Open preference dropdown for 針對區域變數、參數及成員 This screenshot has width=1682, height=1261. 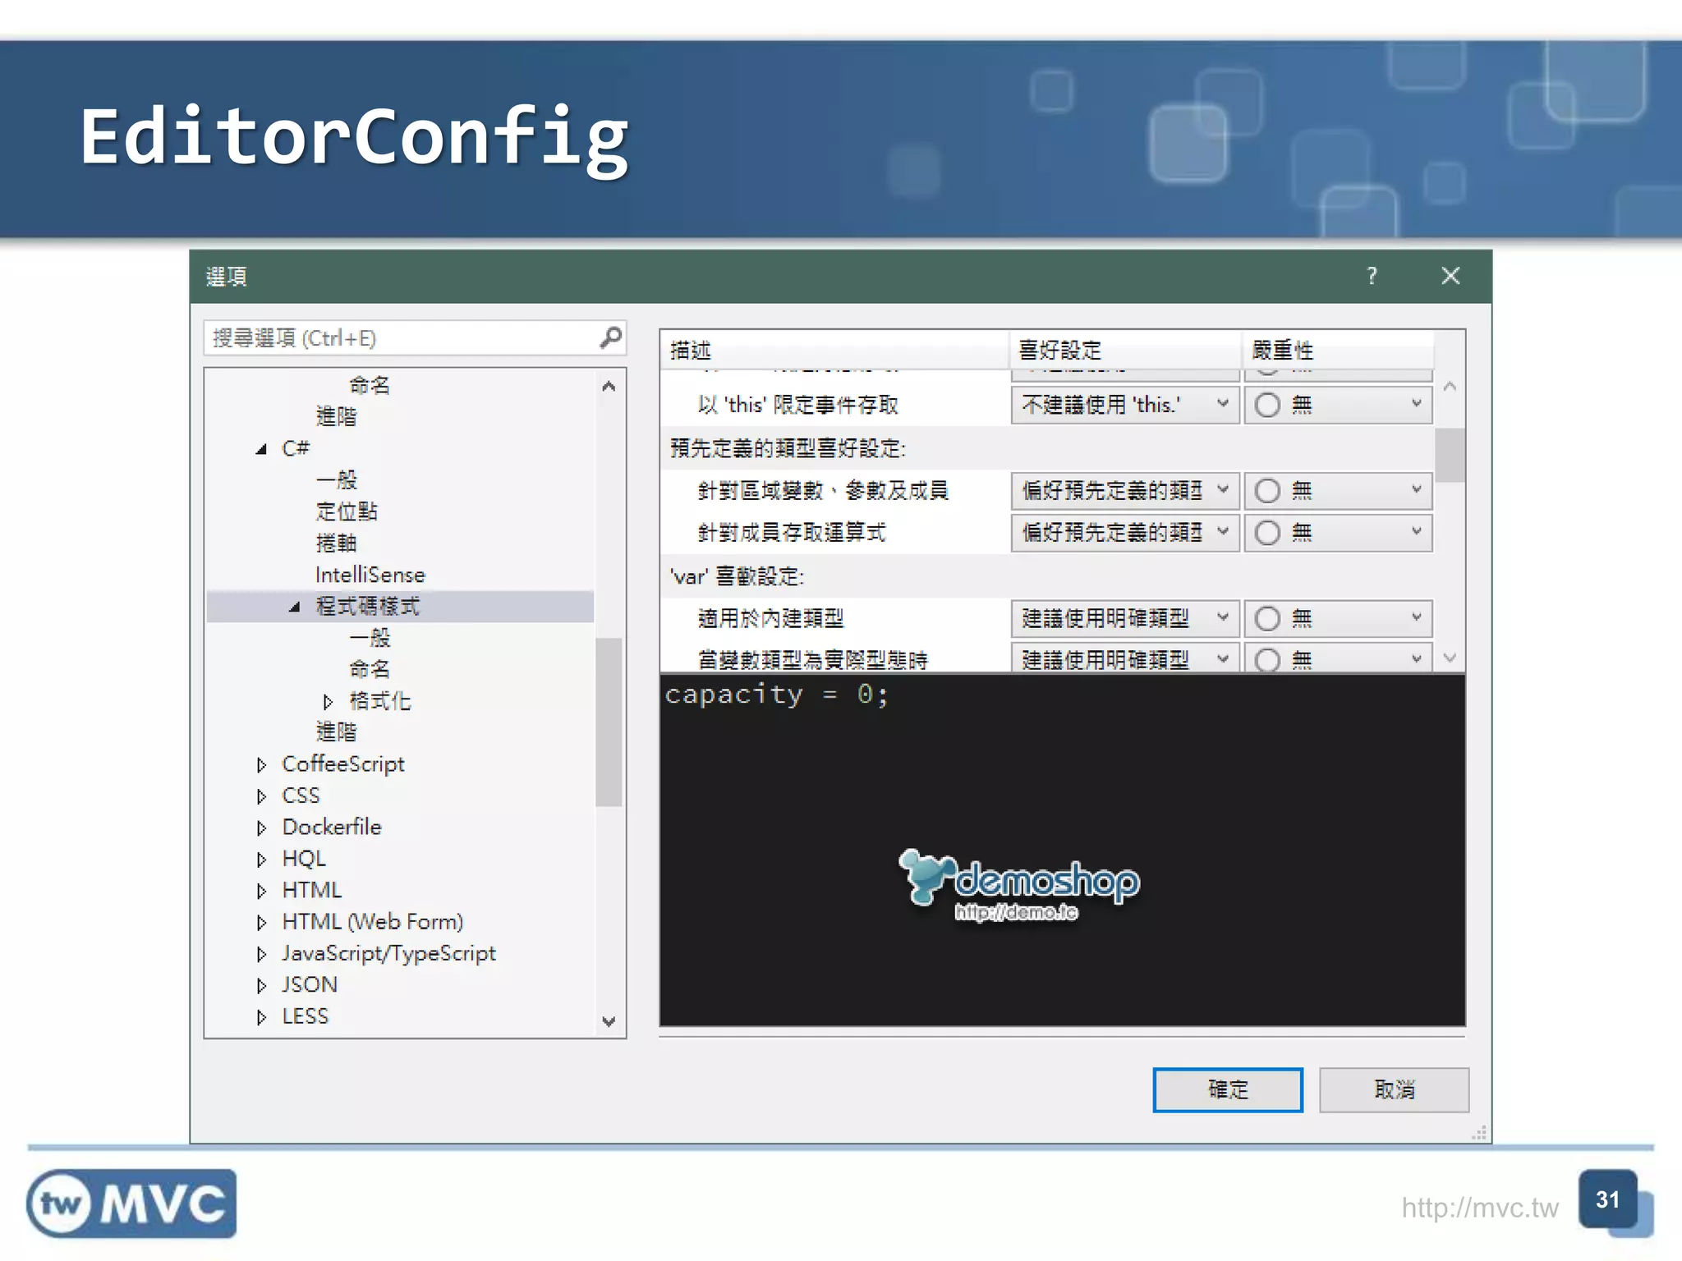pos(1124,490)
